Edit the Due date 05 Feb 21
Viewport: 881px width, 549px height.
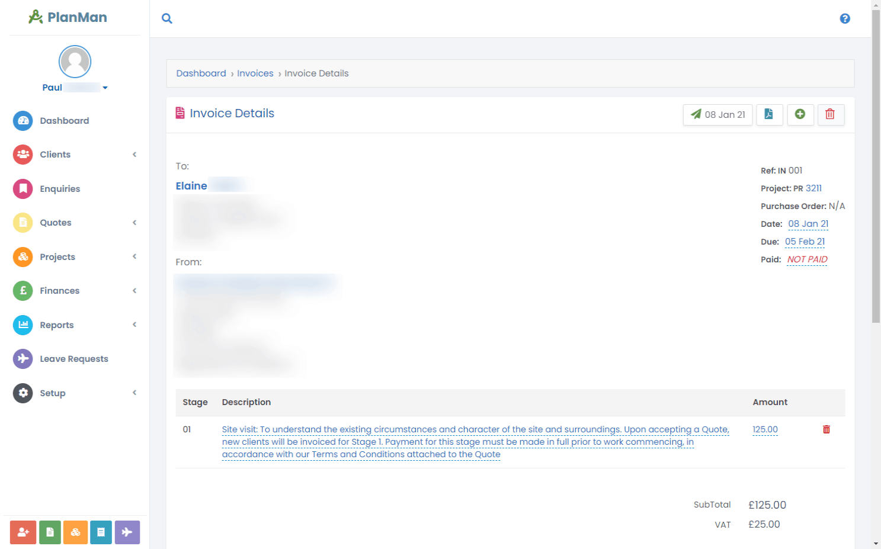point(805,242)
